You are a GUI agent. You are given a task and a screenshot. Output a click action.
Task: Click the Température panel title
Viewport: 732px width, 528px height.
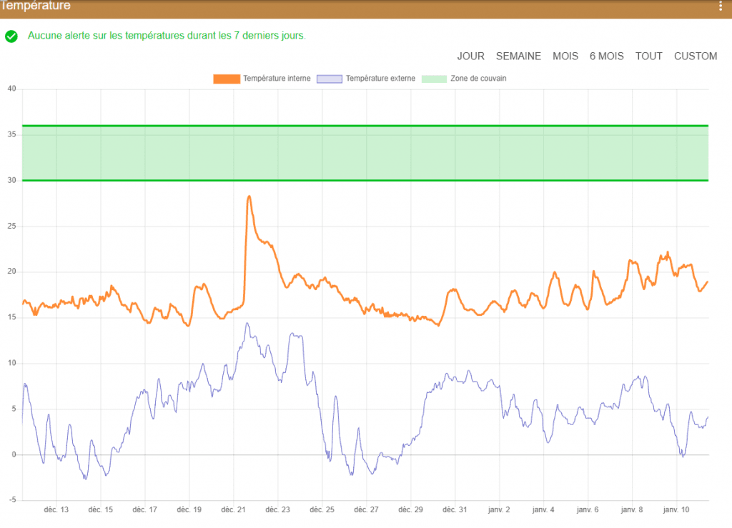coord(36,6)
